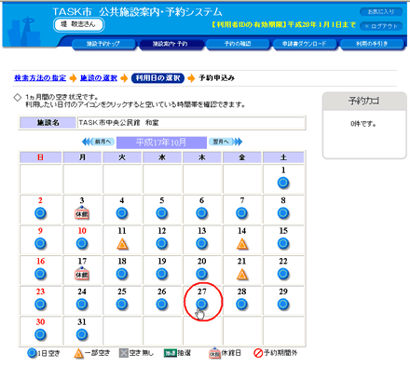The height and width of the screenshot is (367, 410).
Task: Select the availability icon for October 27
Action: [202, 304]
